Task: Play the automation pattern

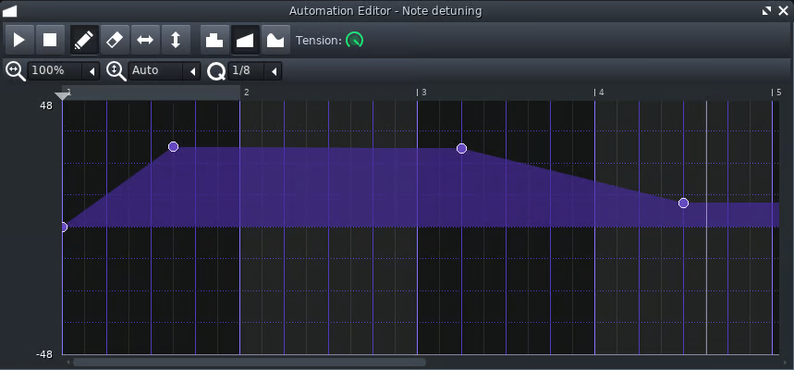Action: [x=18, y=41]
